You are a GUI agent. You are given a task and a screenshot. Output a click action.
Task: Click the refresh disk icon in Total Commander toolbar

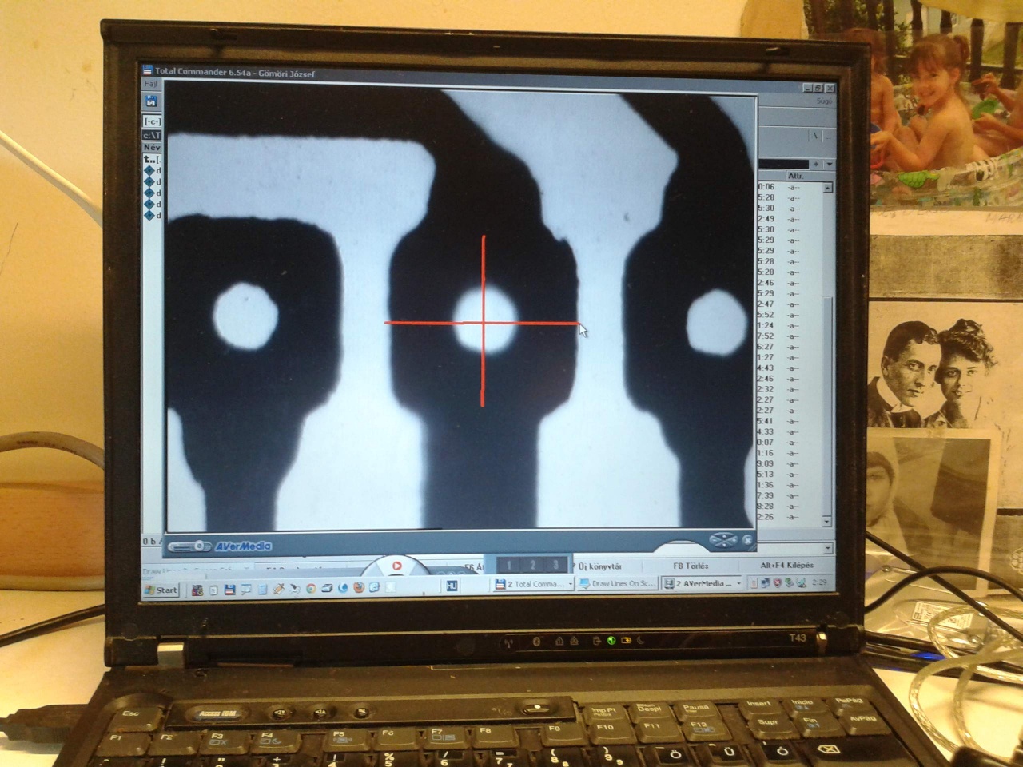pyautogui.click(x=151, y=101)
